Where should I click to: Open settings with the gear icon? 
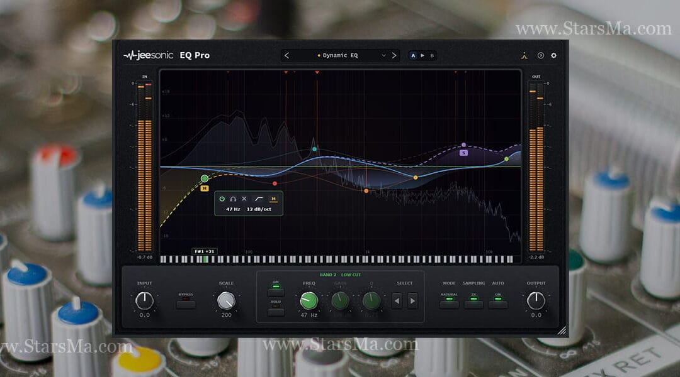[x=553, y=55]
